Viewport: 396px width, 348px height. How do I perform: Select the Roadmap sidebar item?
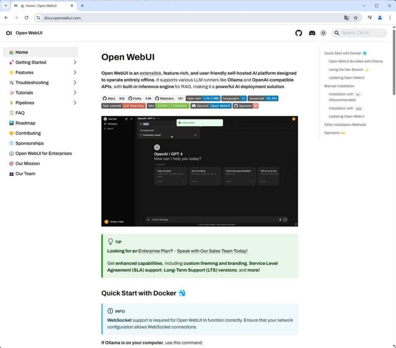coord(25,123)
